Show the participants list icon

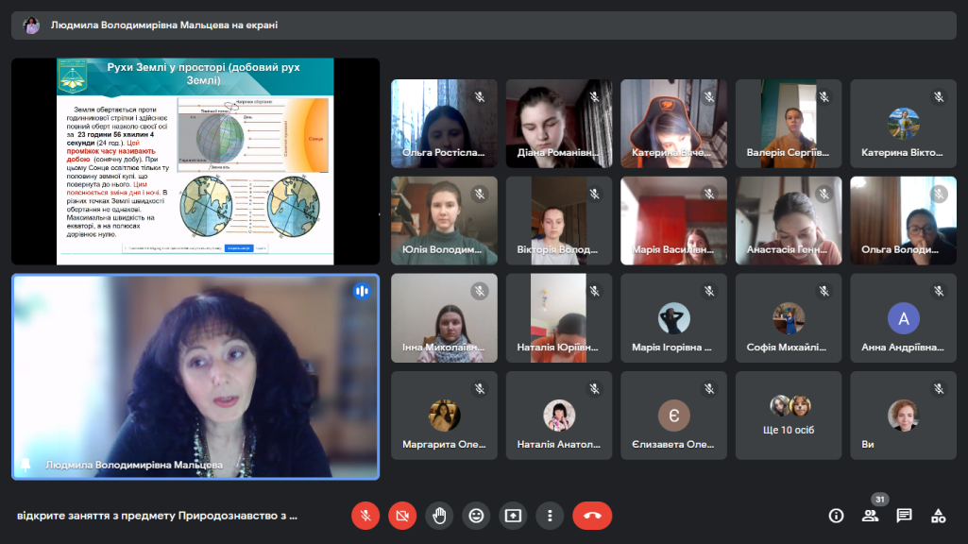870,516
